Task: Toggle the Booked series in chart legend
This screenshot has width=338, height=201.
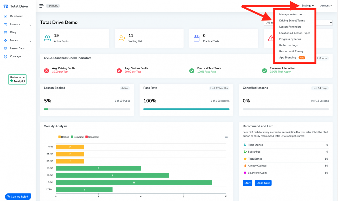Action: click(64, 137)
